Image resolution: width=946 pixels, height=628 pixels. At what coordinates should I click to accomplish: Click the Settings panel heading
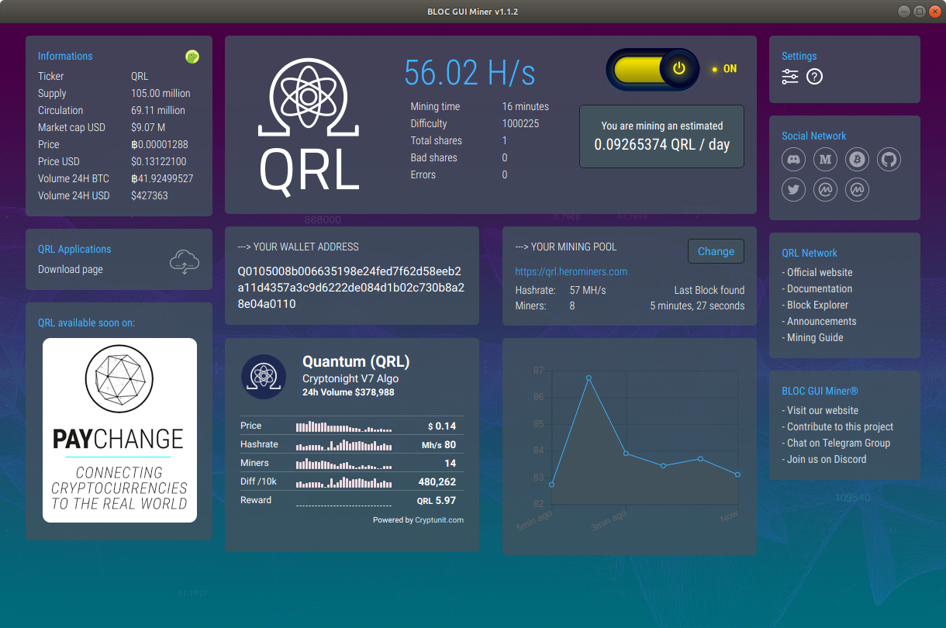(x=799, y=56)
